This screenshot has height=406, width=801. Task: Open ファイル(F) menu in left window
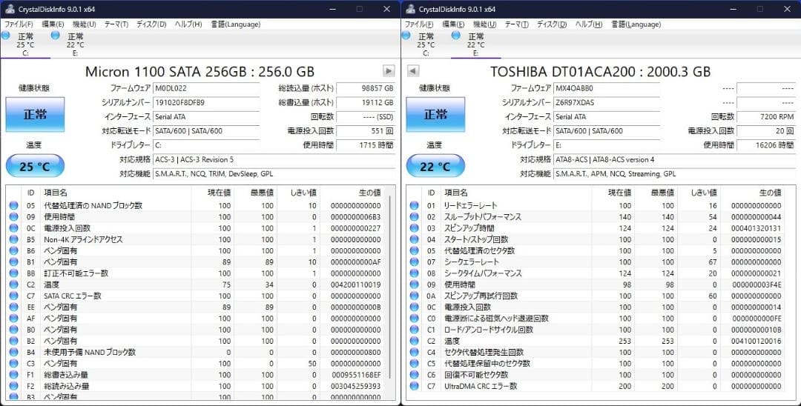[19, 24]
